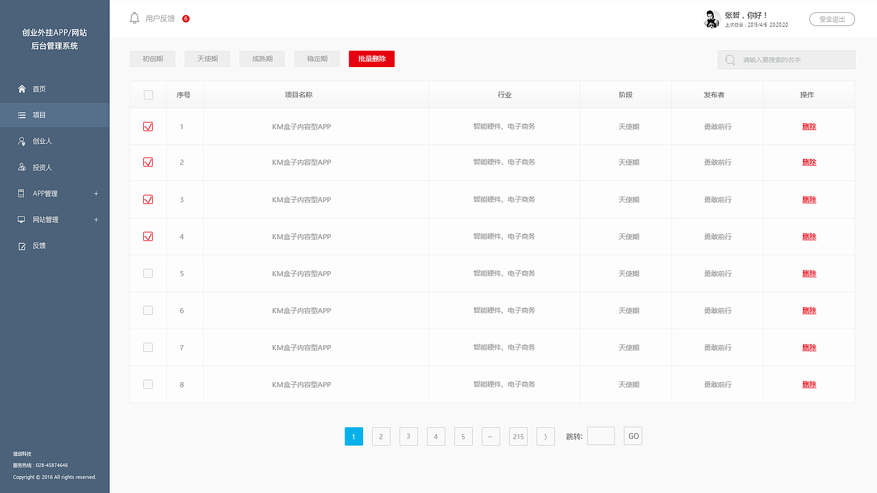Click the GO jump button
The height and width of the screenshot is (493, 877).
[x=633, y=436]
